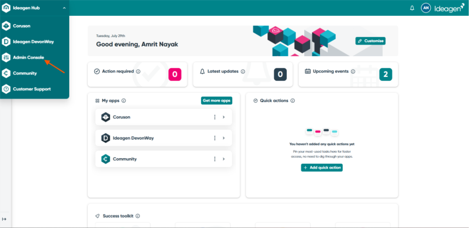Expand the left sidebar arrow

pyautogui.click(x=4, y=219)
